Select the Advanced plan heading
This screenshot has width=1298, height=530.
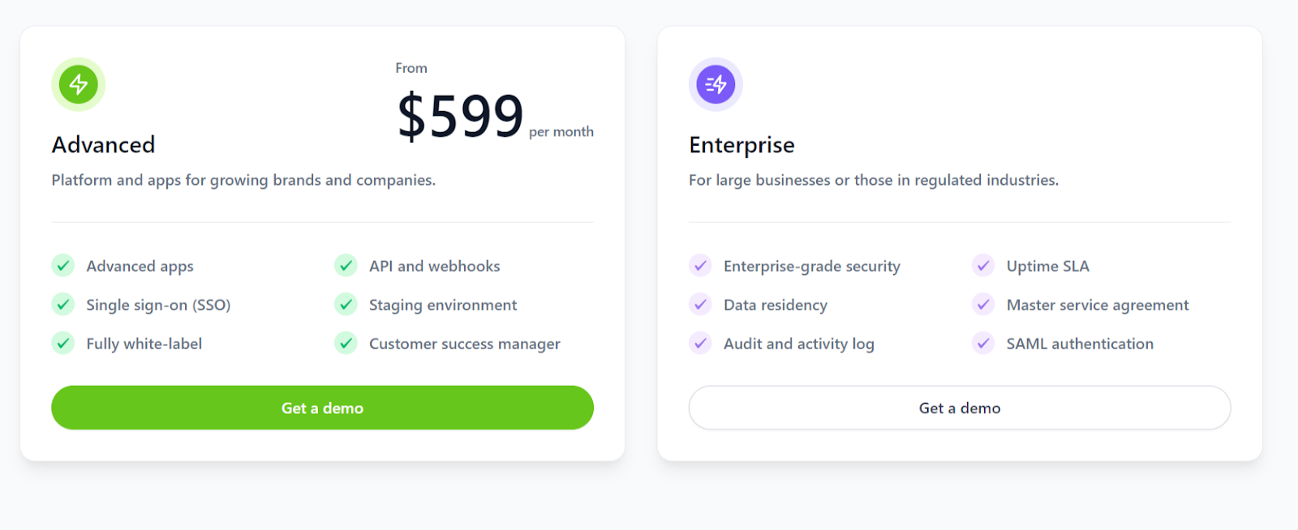pos(103,145)
